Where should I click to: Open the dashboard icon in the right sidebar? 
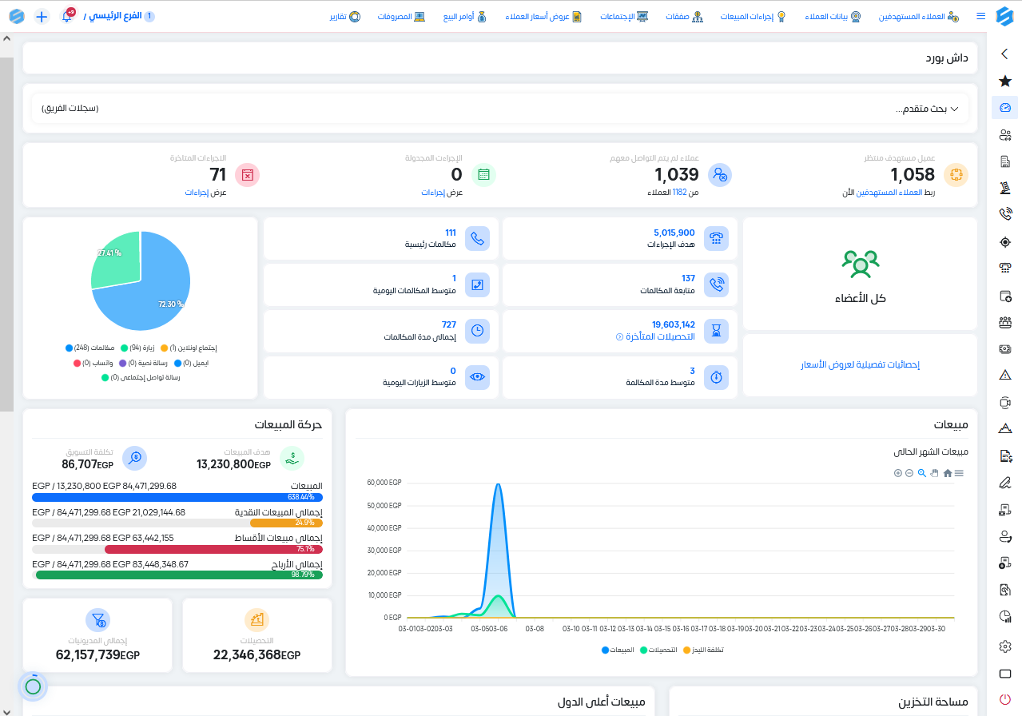pos(1004,106)
